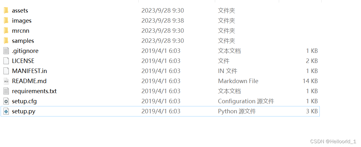
Task: Click the README.md markdown icon
Action: 6,81
